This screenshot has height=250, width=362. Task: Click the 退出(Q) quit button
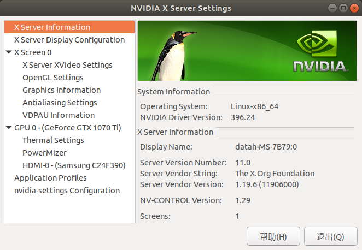click(330, 236)
